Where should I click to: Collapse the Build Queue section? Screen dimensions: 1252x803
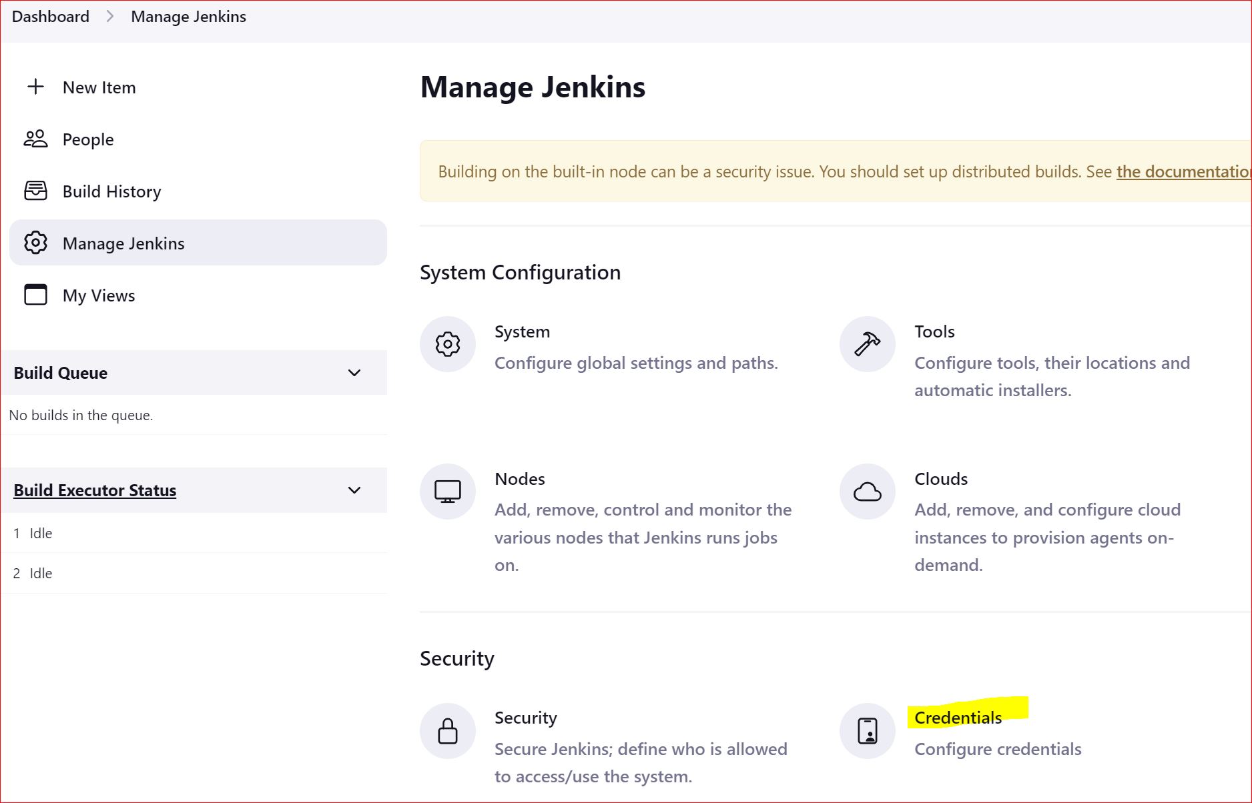(354, 372)
